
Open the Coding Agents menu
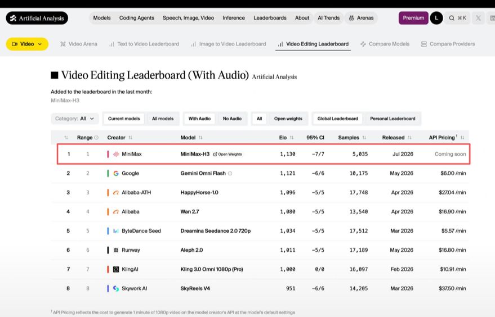pyautogui.click(x=137, y=18)
